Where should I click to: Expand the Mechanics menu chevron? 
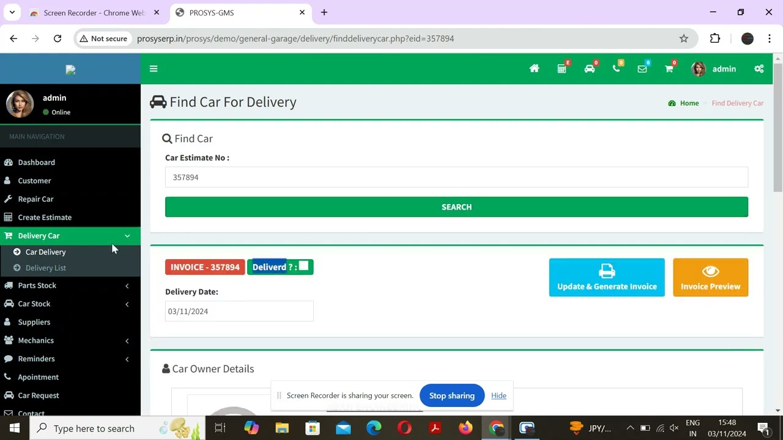(127, 340)
